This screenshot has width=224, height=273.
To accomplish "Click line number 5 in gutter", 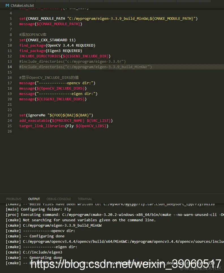I will [11, 18].
